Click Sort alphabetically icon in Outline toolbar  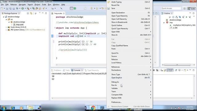tap(177, 17)
